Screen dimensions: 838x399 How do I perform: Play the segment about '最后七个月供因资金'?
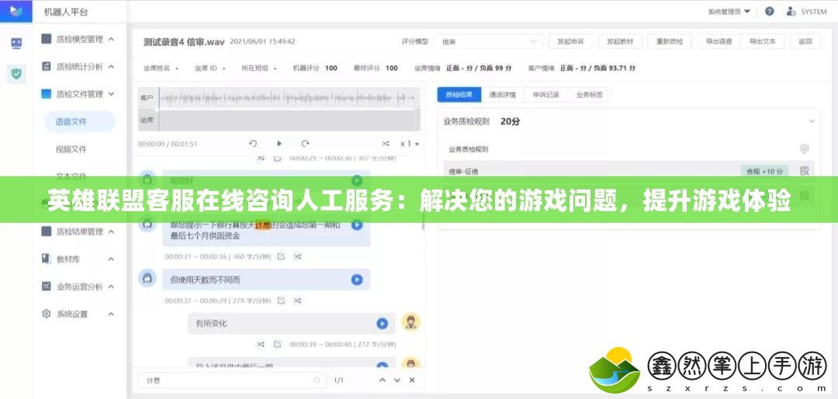pyautogui.click(x=356, y=225)
